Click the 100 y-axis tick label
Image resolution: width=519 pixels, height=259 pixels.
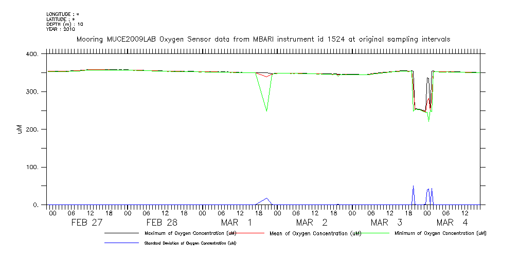[32, 168]
